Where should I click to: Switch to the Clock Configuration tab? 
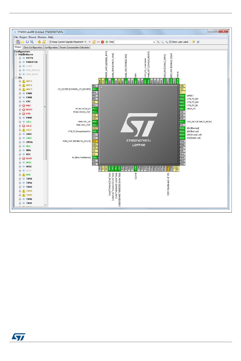point(33,47)
